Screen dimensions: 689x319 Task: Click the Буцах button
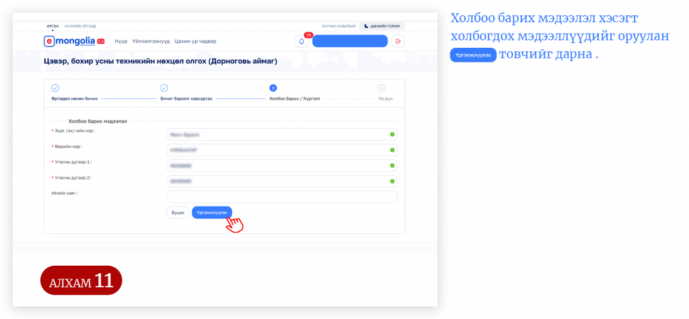(x=178, y=212)
